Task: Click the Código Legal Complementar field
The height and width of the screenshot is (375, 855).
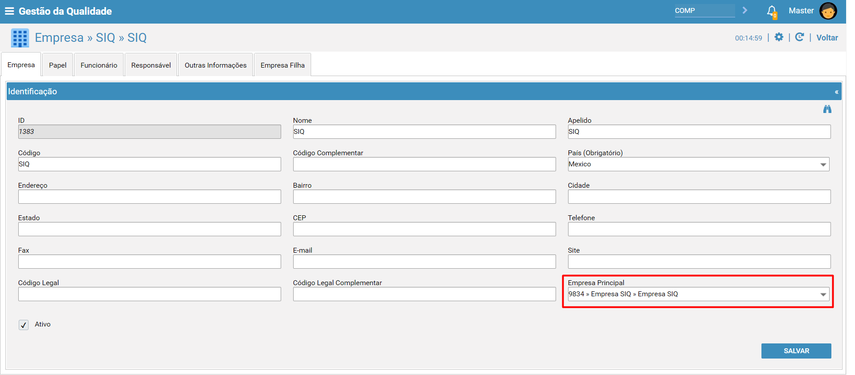Action: 424,294
